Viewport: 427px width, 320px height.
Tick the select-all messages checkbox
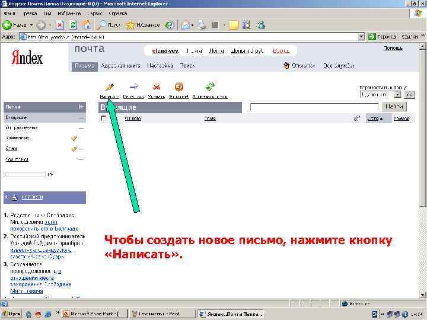click(x=103, y=119)
